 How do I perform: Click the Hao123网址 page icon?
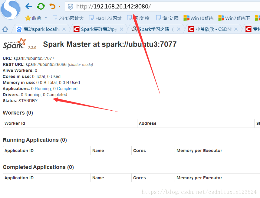91,18
